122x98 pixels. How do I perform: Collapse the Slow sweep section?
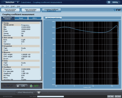click(3, 38)
